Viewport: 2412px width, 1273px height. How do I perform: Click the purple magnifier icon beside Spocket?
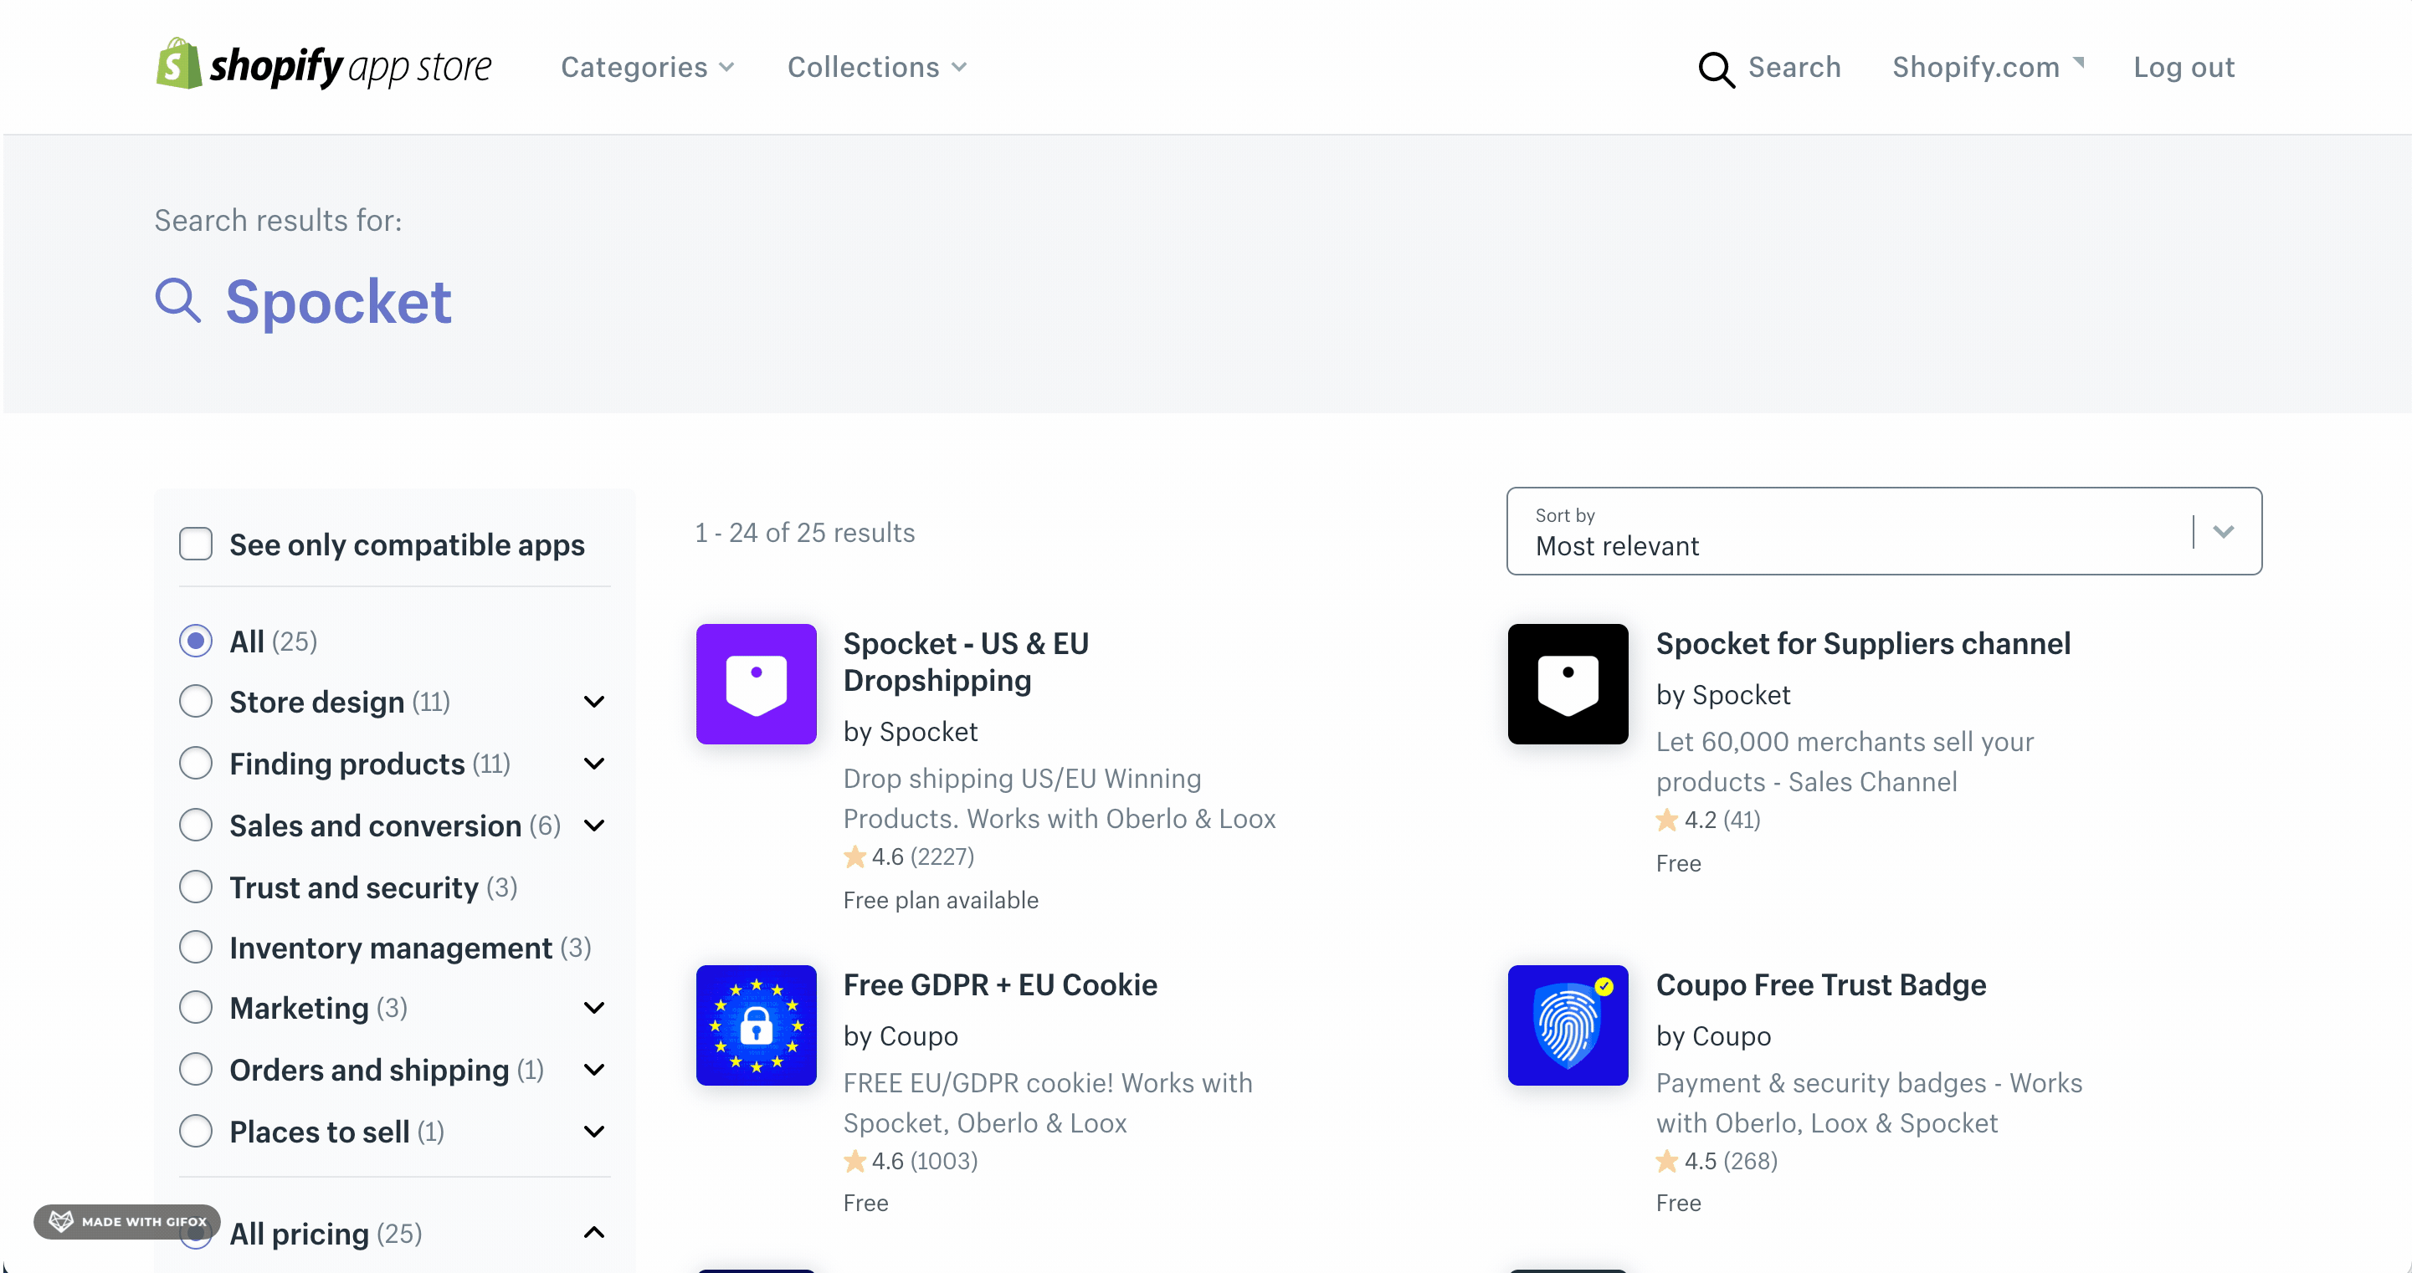[178, 300]
